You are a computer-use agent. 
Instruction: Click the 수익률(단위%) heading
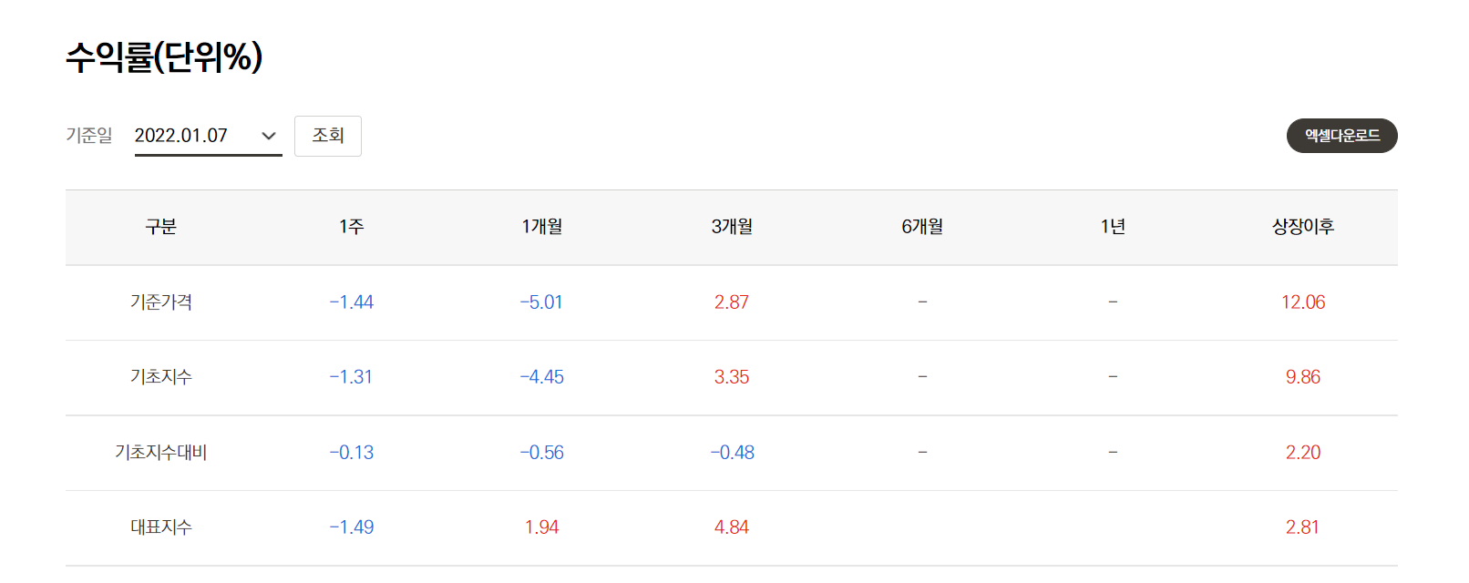point(164,56)
